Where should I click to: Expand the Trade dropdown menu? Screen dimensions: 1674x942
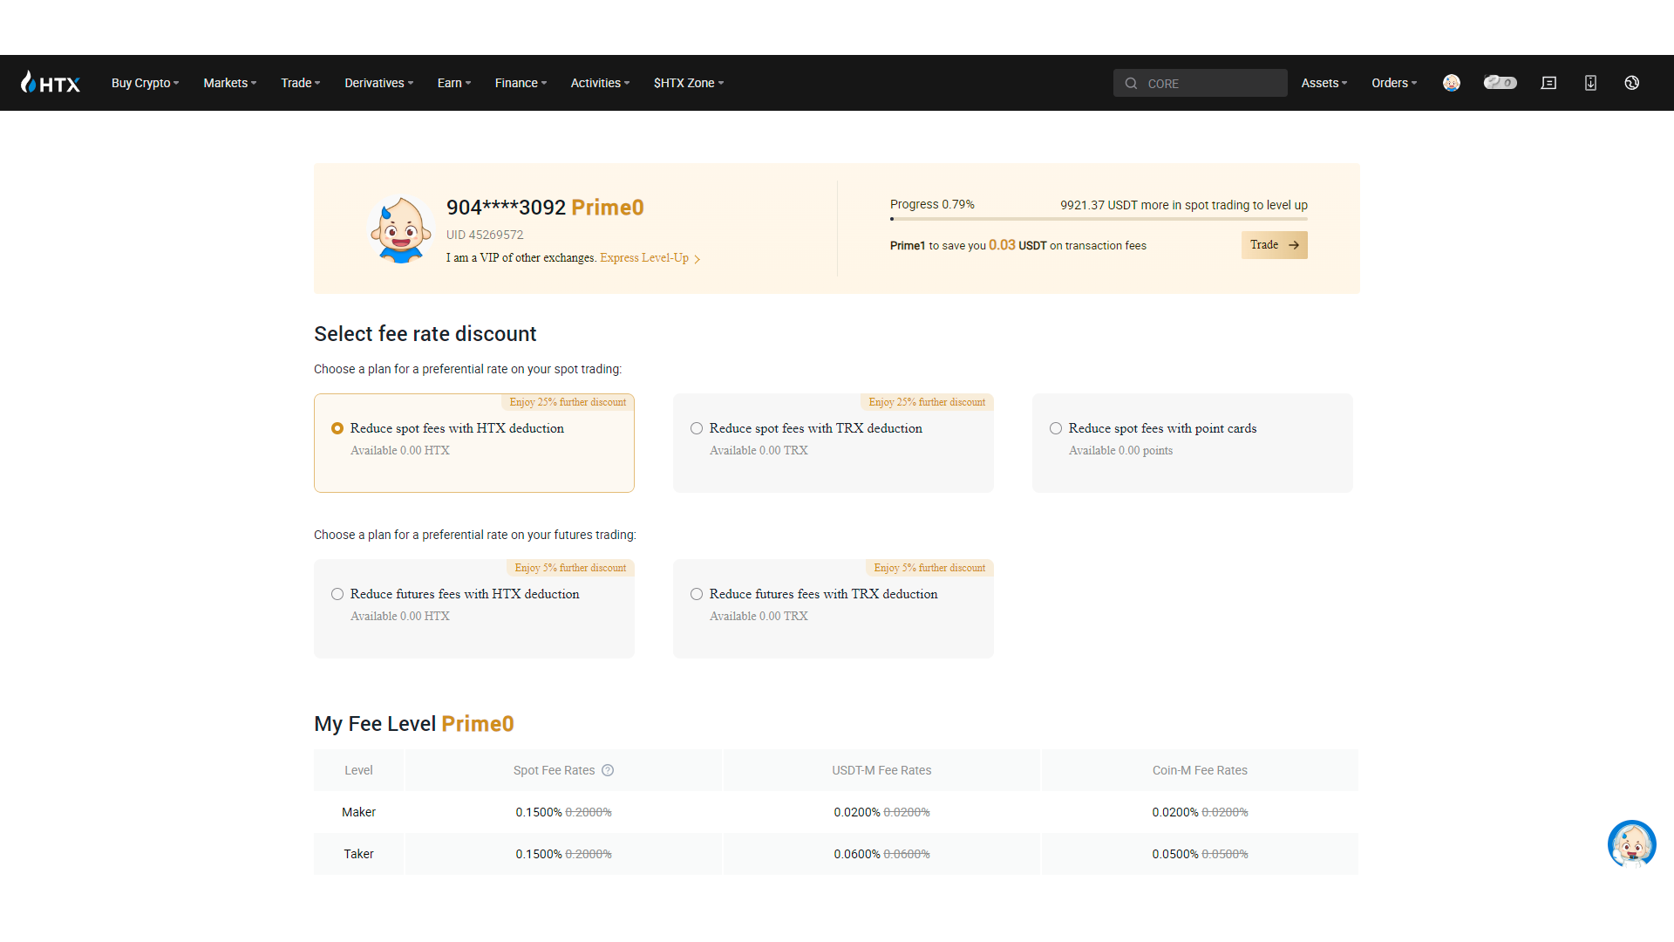click(x=300, y=83)
